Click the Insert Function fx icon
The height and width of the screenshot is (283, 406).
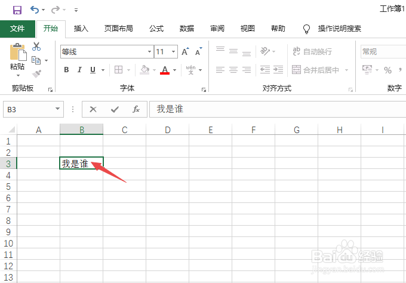click(136, 109)
